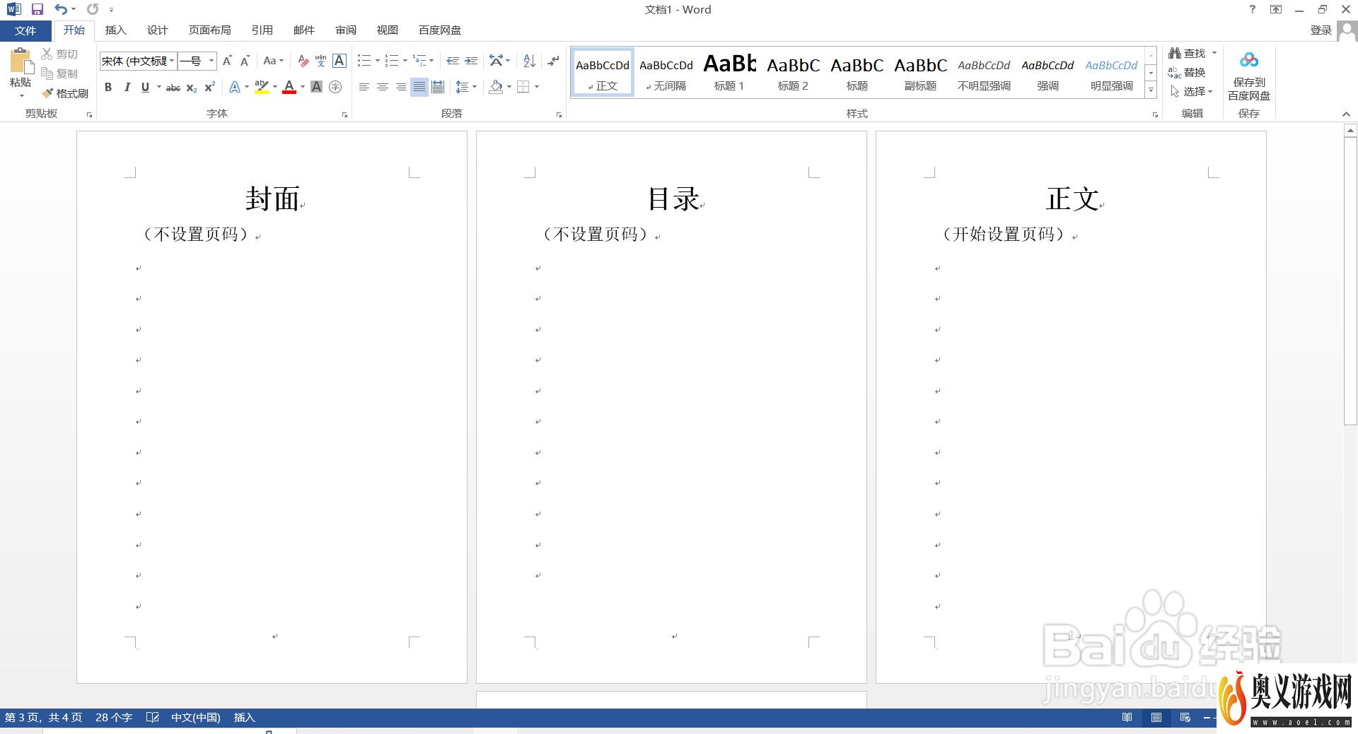Click the Undo arrow

(x=61, y=9)
